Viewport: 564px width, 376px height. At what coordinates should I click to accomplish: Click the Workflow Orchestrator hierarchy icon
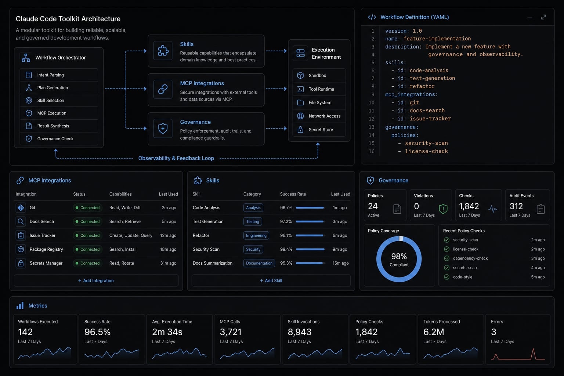(26, 58)
